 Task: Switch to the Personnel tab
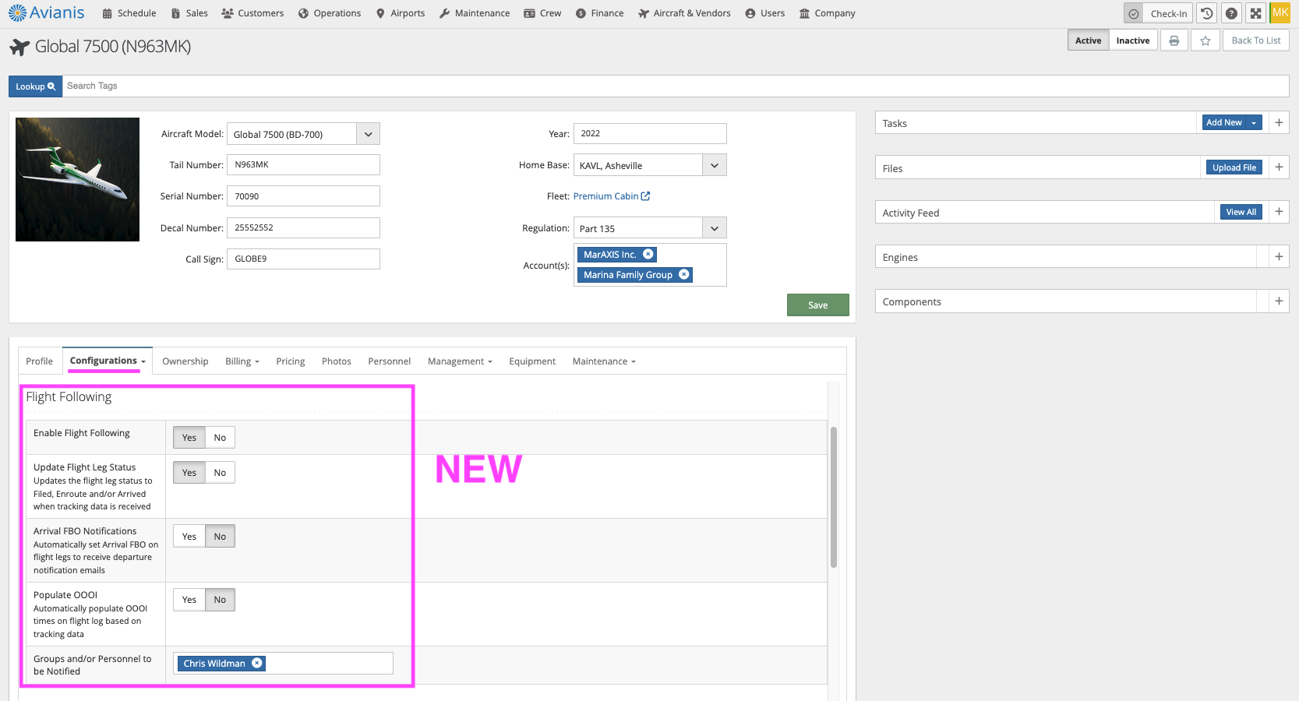pos(390,361)
